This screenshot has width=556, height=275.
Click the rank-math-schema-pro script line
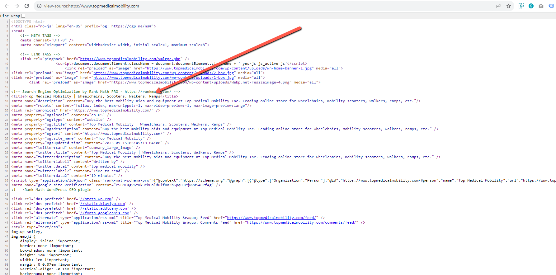pos(284,180)
